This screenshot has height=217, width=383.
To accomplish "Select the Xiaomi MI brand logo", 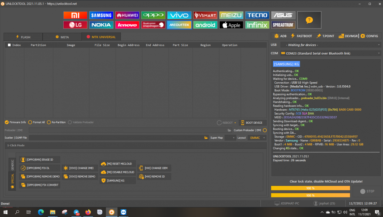I will (x=75, y=15).
